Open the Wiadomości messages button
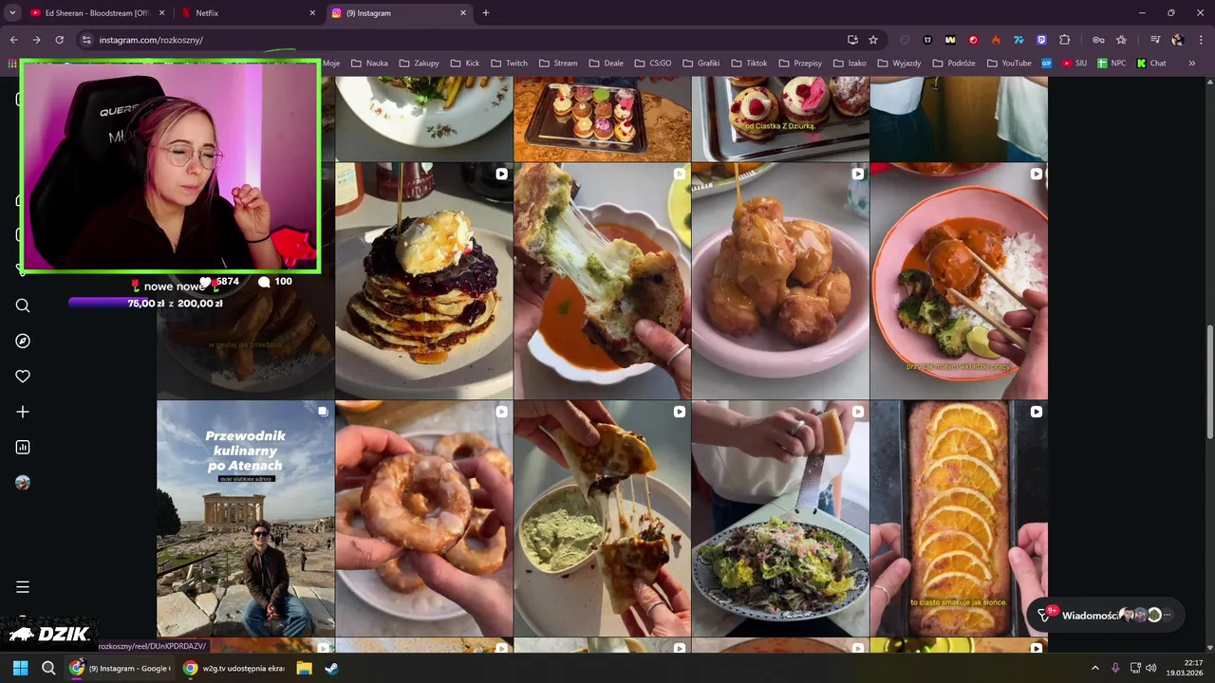 1106,615
